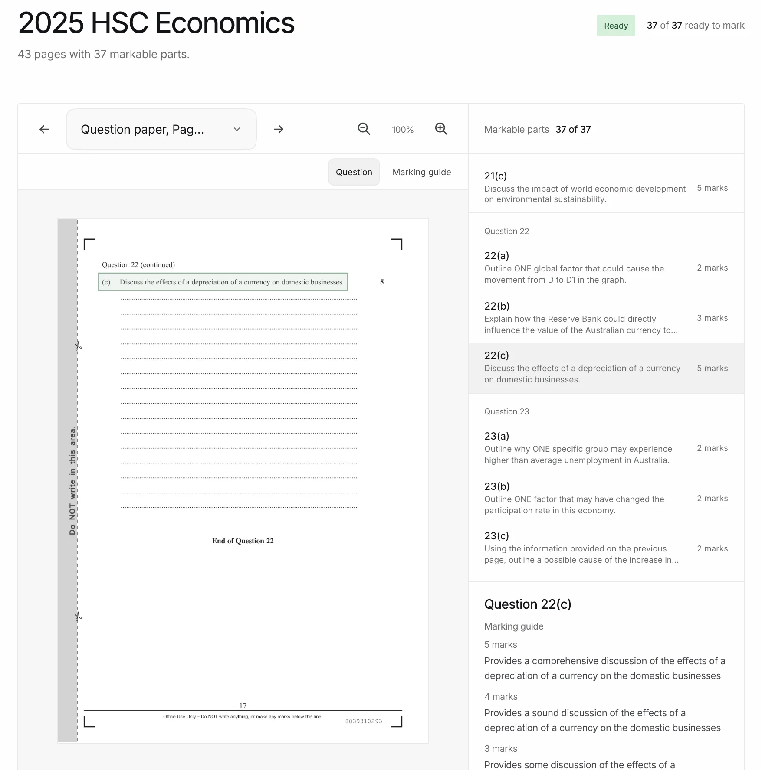
Task: Zoom in the question paper
Action: (x=441, y=129)
